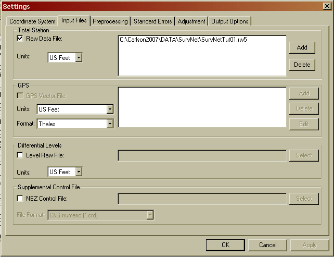This screenshot has height=257, width=334.
Task: Click inside the GPS vector file list
Action: pyautogui.click(x=202, y=107)
